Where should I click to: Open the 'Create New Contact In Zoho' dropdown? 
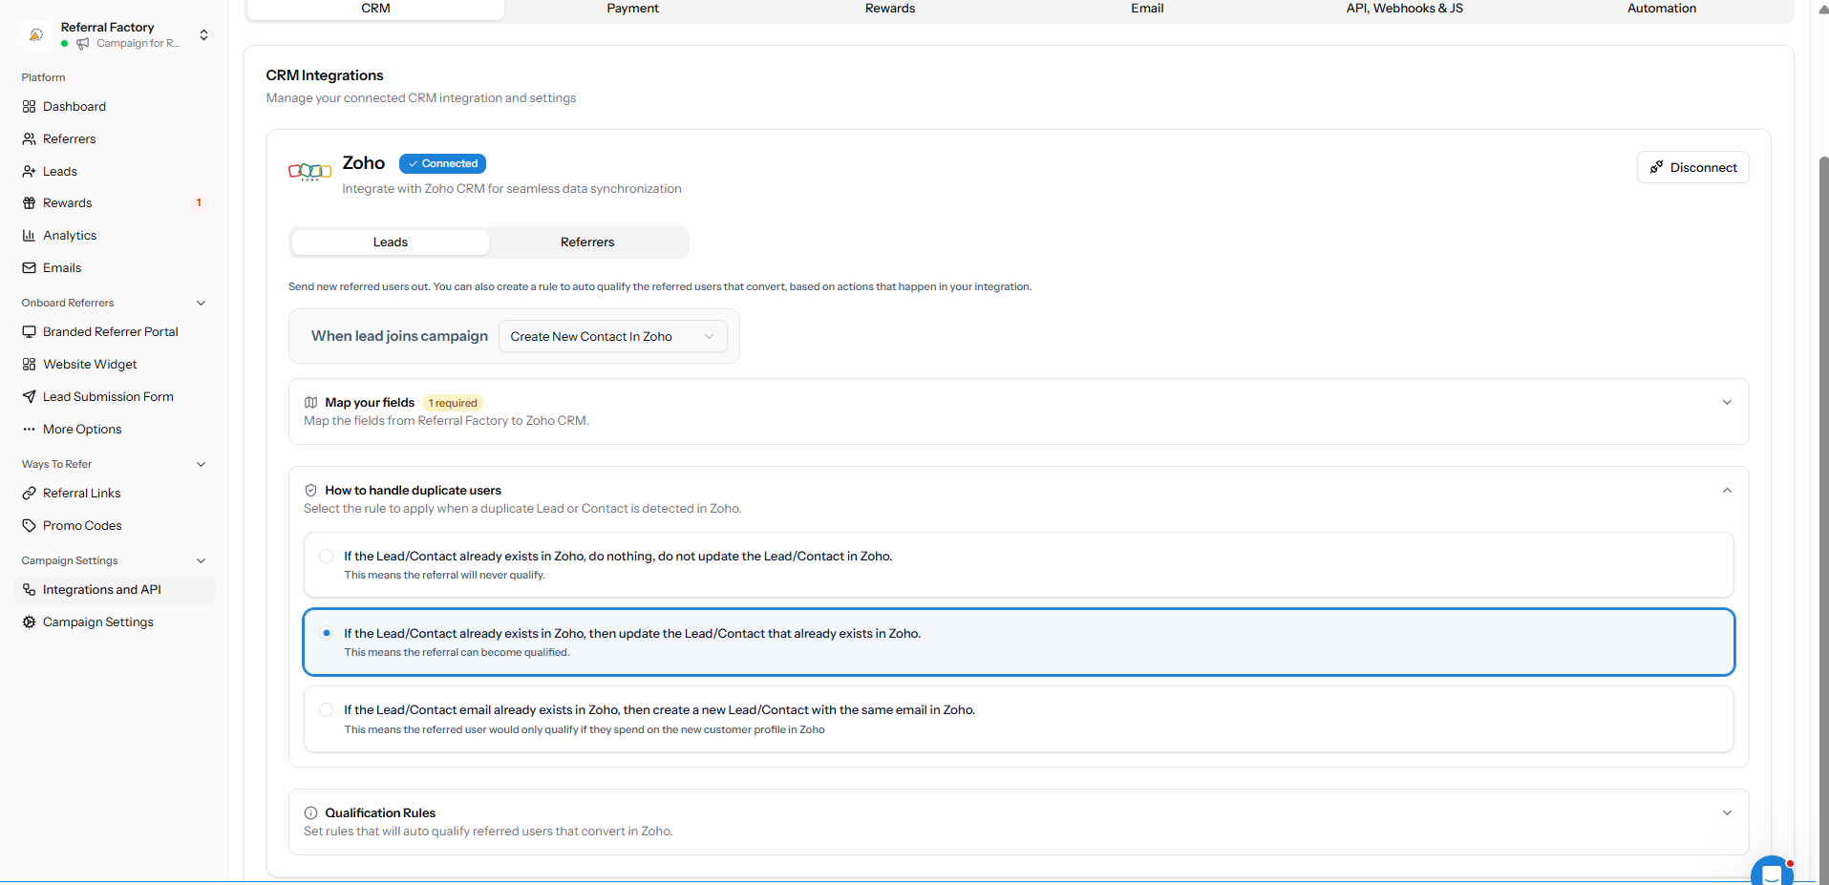coord(612,337)
